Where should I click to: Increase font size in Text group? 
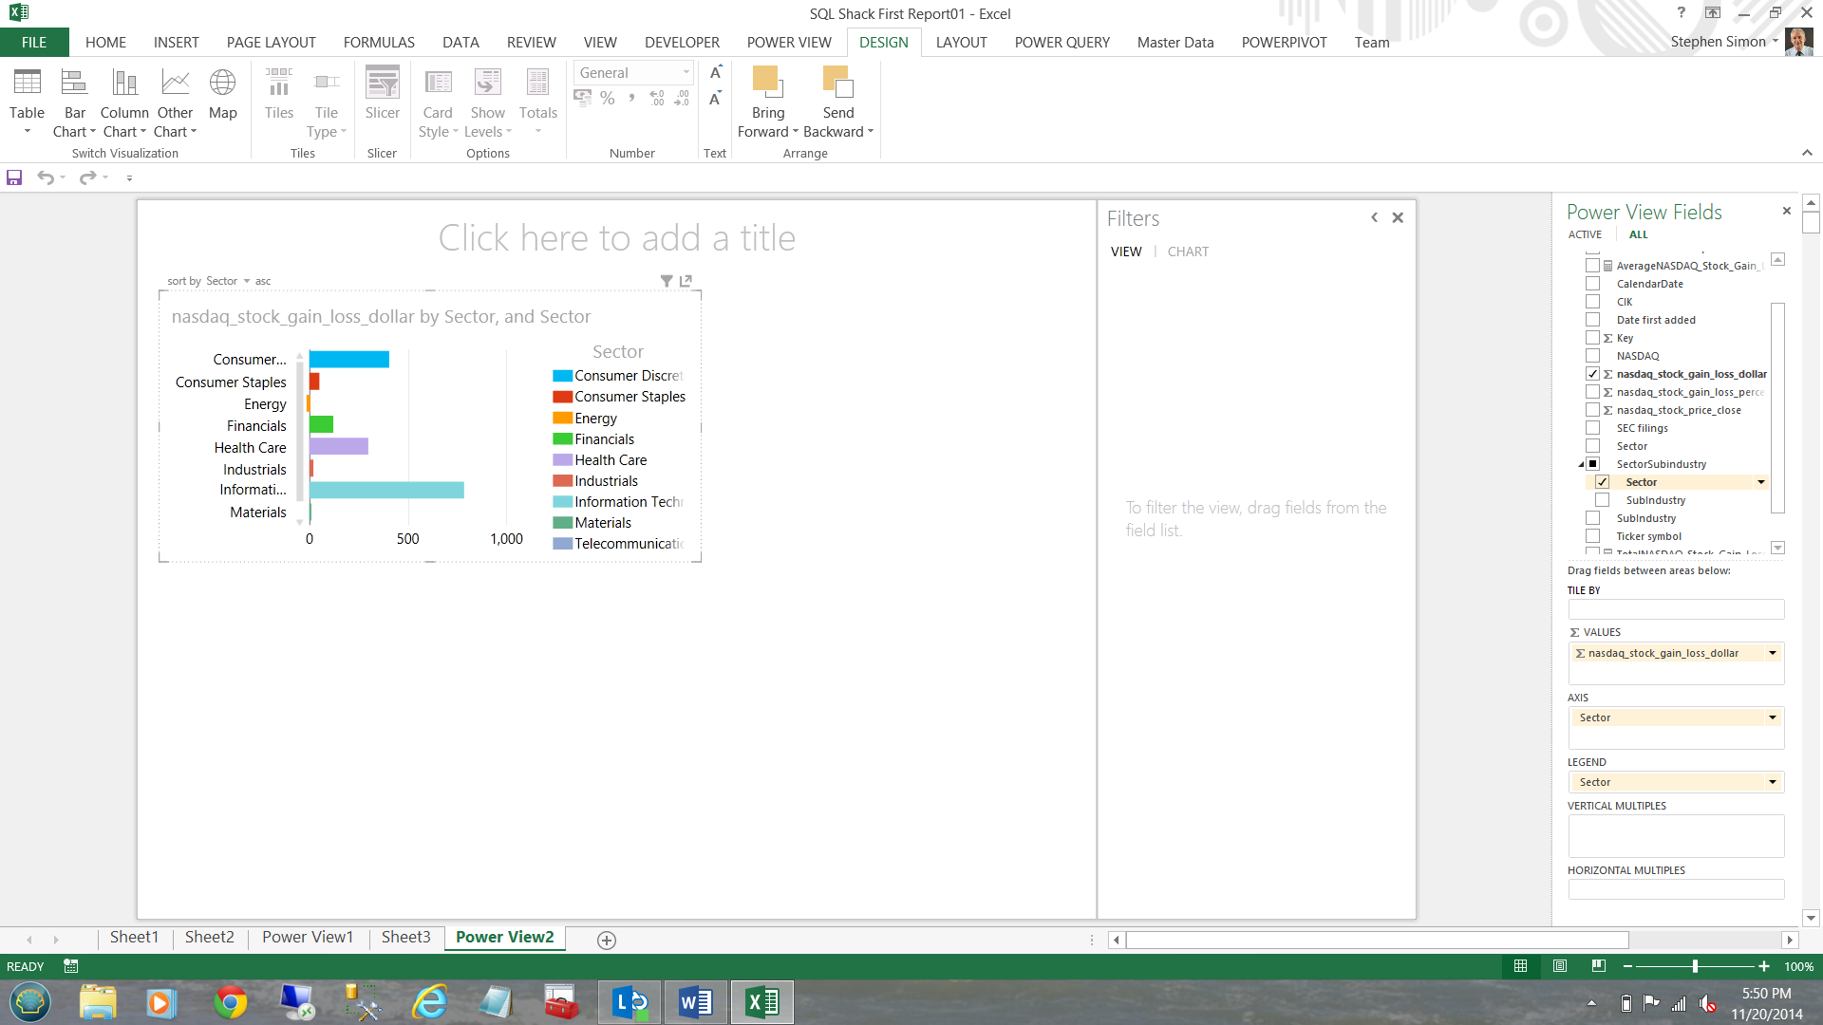[716, 73]
